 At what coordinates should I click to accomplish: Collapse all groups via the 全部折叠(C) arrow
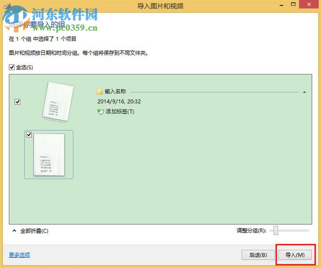pos(14,231)
